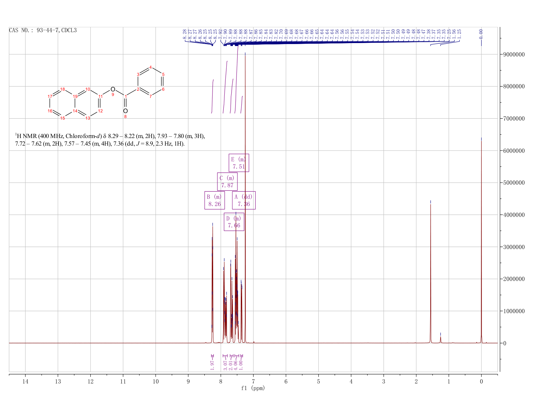The image size is (542, 419).
Task: Click the 7 ppm tick label
Action: (x=253, y=382)
